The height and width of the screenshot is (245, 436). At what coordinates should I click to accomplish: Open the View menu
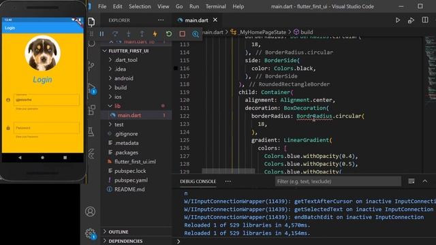pos(163,6)
